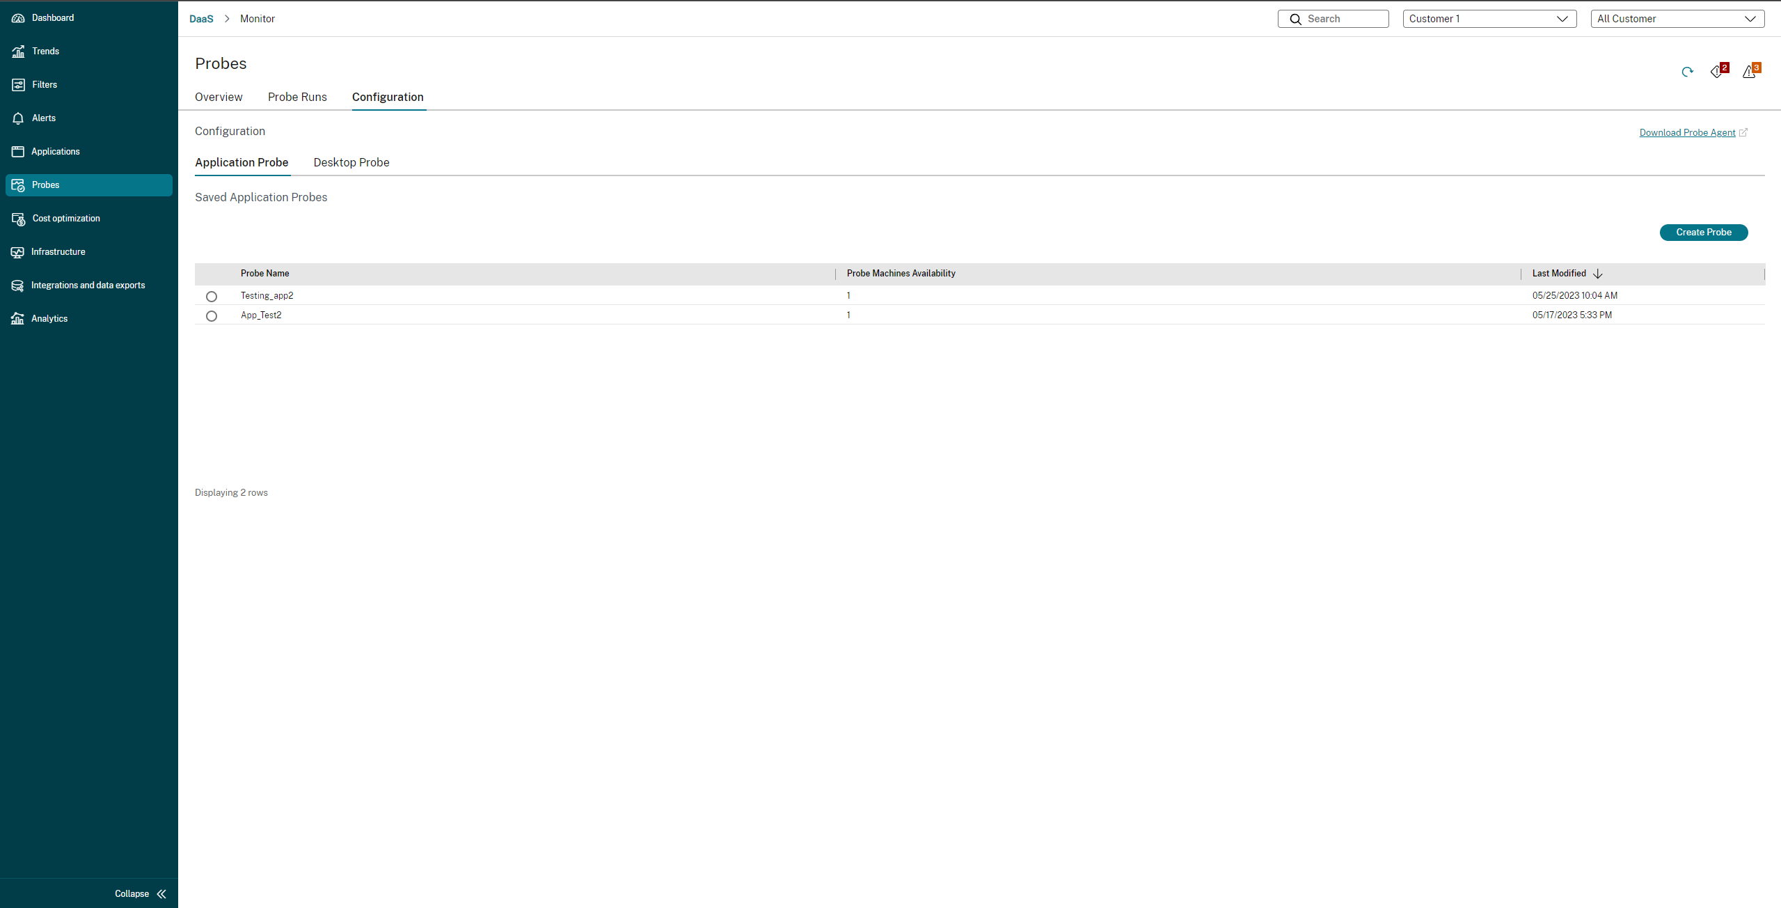
Task: Sort by Last Modified arrow
Action: 1597,274
